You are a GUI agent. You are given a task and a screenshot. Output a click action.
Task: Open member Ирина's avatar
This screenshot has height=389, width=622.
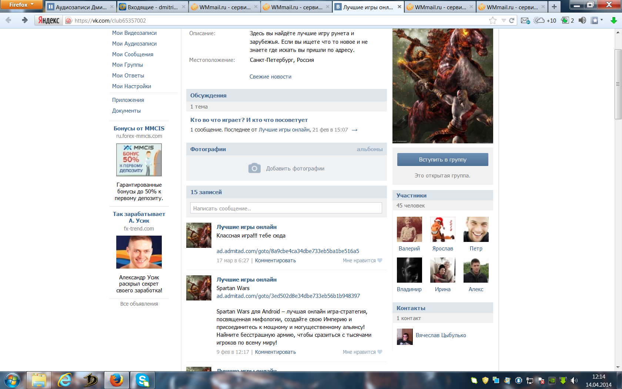[x=442, y=270]
